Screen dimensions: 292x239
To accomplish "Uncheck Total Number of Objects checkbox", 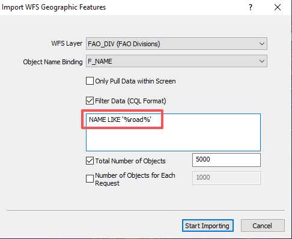I will pyautogui.click(x=90, y=161).
